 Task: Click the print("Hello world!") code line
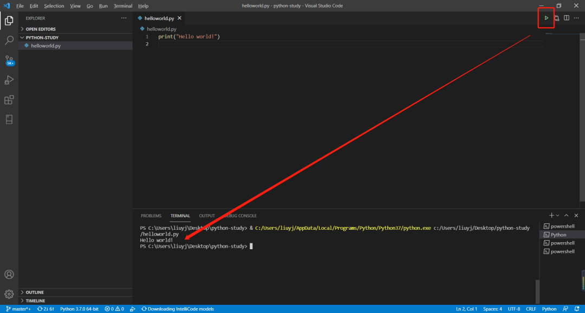[x=189, y=36]
